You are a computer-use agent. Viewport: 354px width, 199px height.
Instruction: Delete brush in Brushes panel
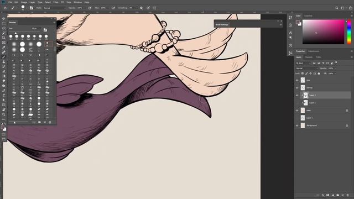[50, 122]
